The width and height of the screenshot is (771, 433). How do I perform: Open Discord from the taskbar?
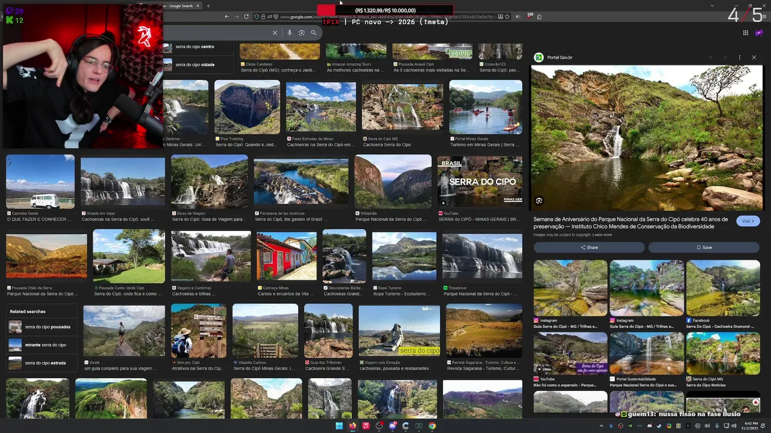coord(392,426)
